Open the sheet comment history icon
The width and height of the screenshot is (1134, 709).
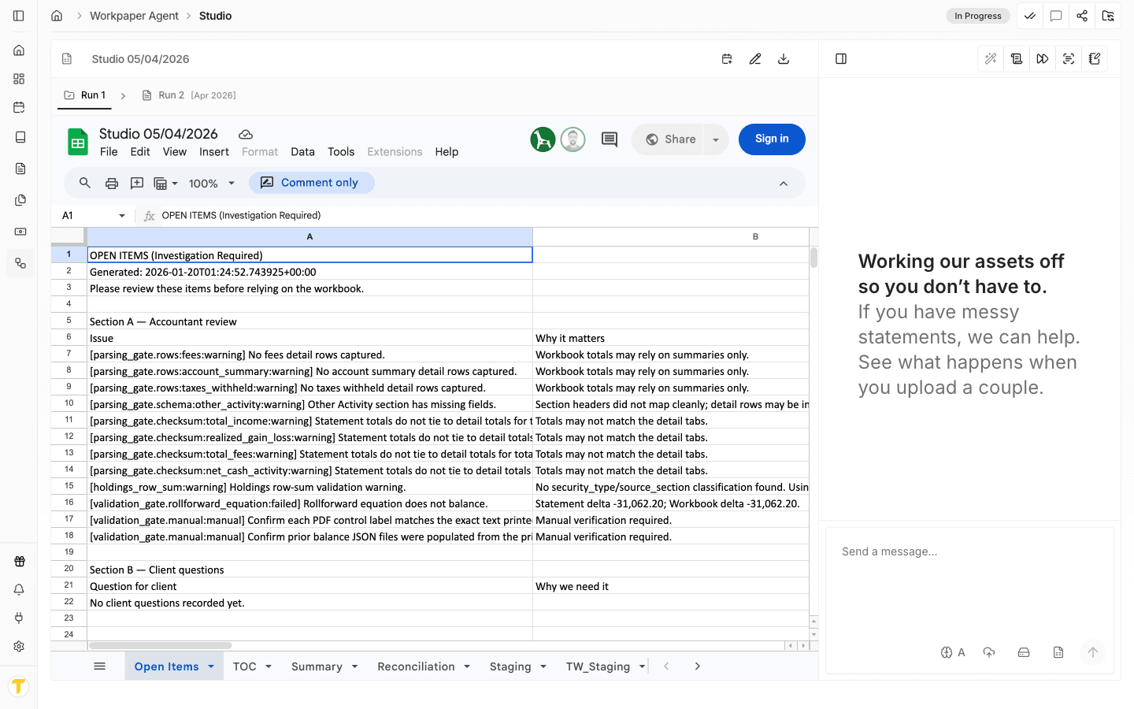point(610,139)
